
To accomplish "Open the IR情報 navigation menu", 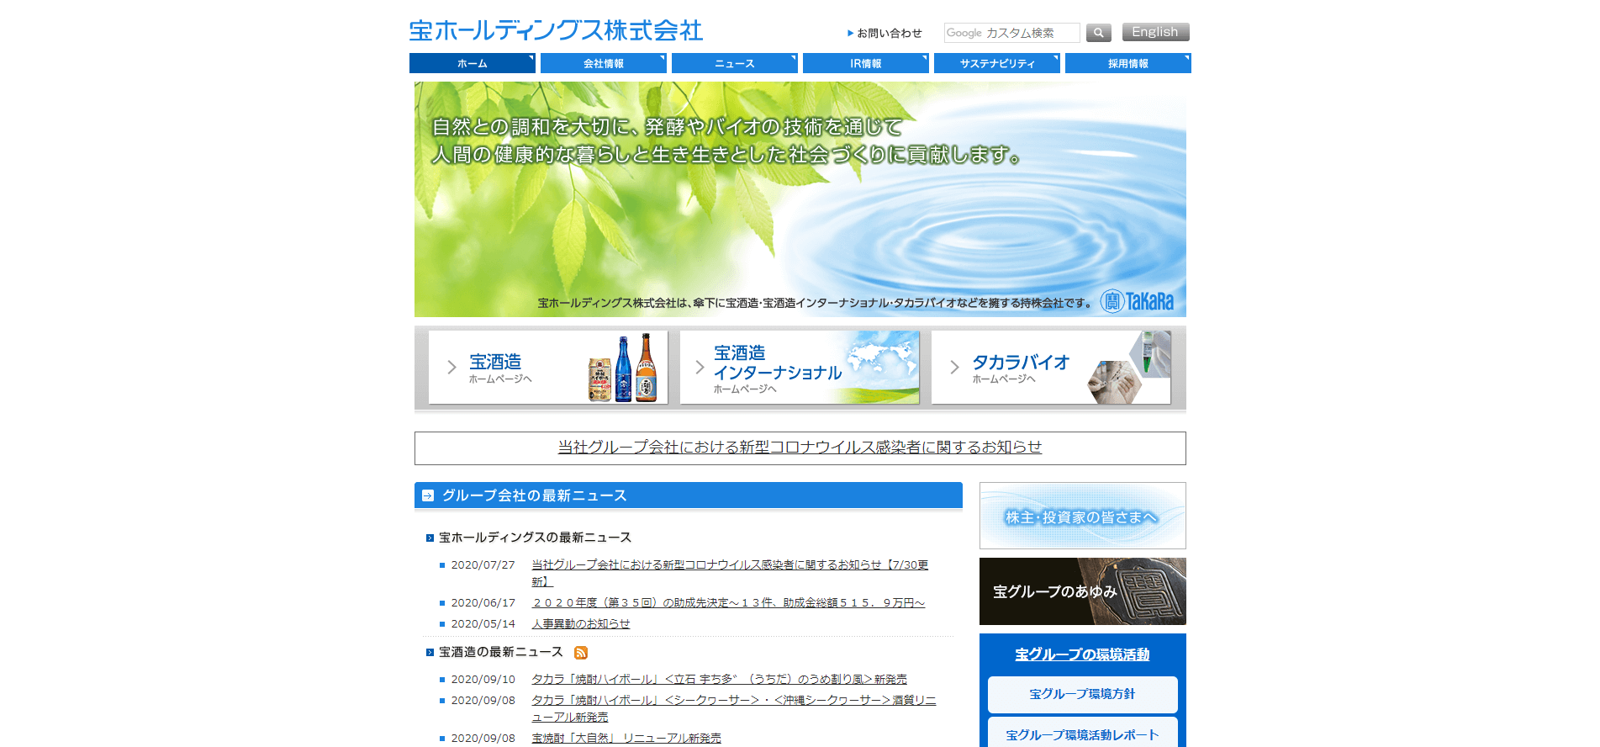I will (x=865, y=64).
